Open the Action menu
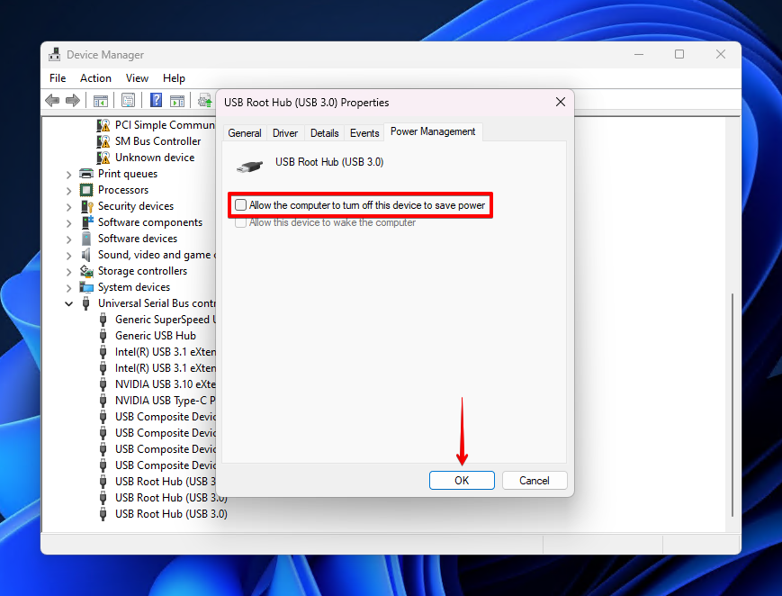This screenshot has width=782, height=596. [94, 77]
